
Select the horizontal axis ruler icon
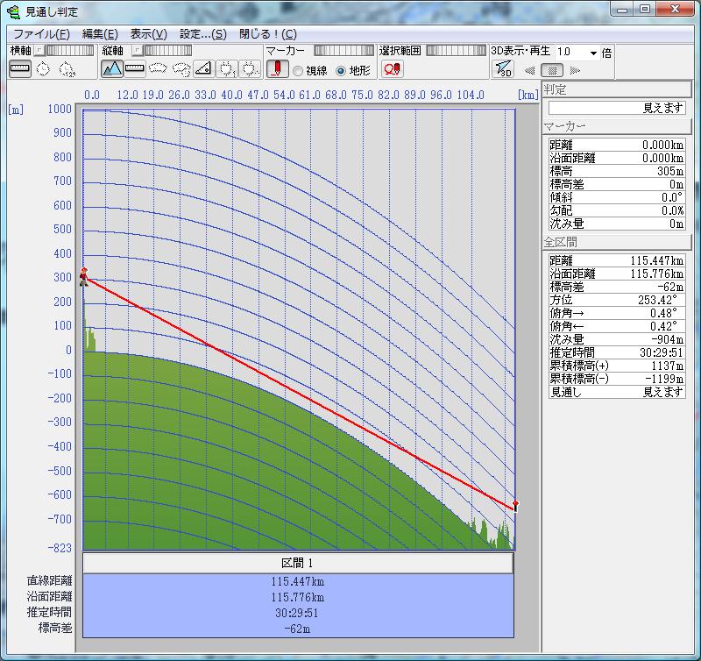[x=20, y=69]
